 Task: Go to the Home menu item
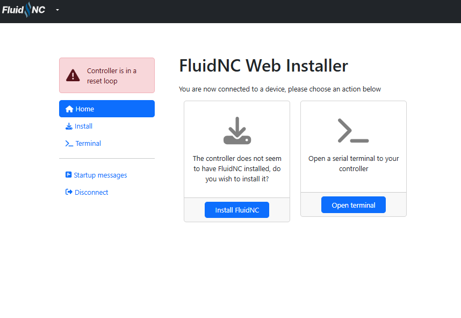tap(84, 109)
